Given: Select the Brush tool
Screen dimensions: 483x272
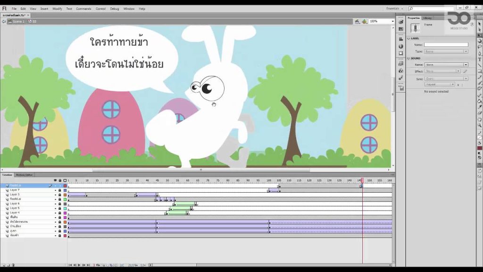Looking at the screenshot, I should point(480,83).
